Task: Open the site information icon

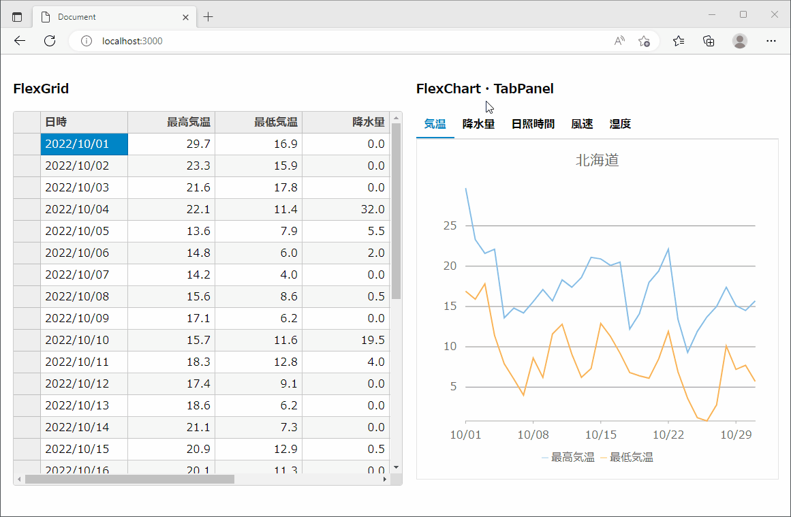Action: pyautogui.click(x=87, y=41)
